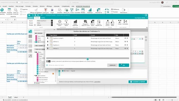Click Modifier table icon in Excel ribbon
The height and width of the screenshot is (101, 179).
[x=83, y=10]
